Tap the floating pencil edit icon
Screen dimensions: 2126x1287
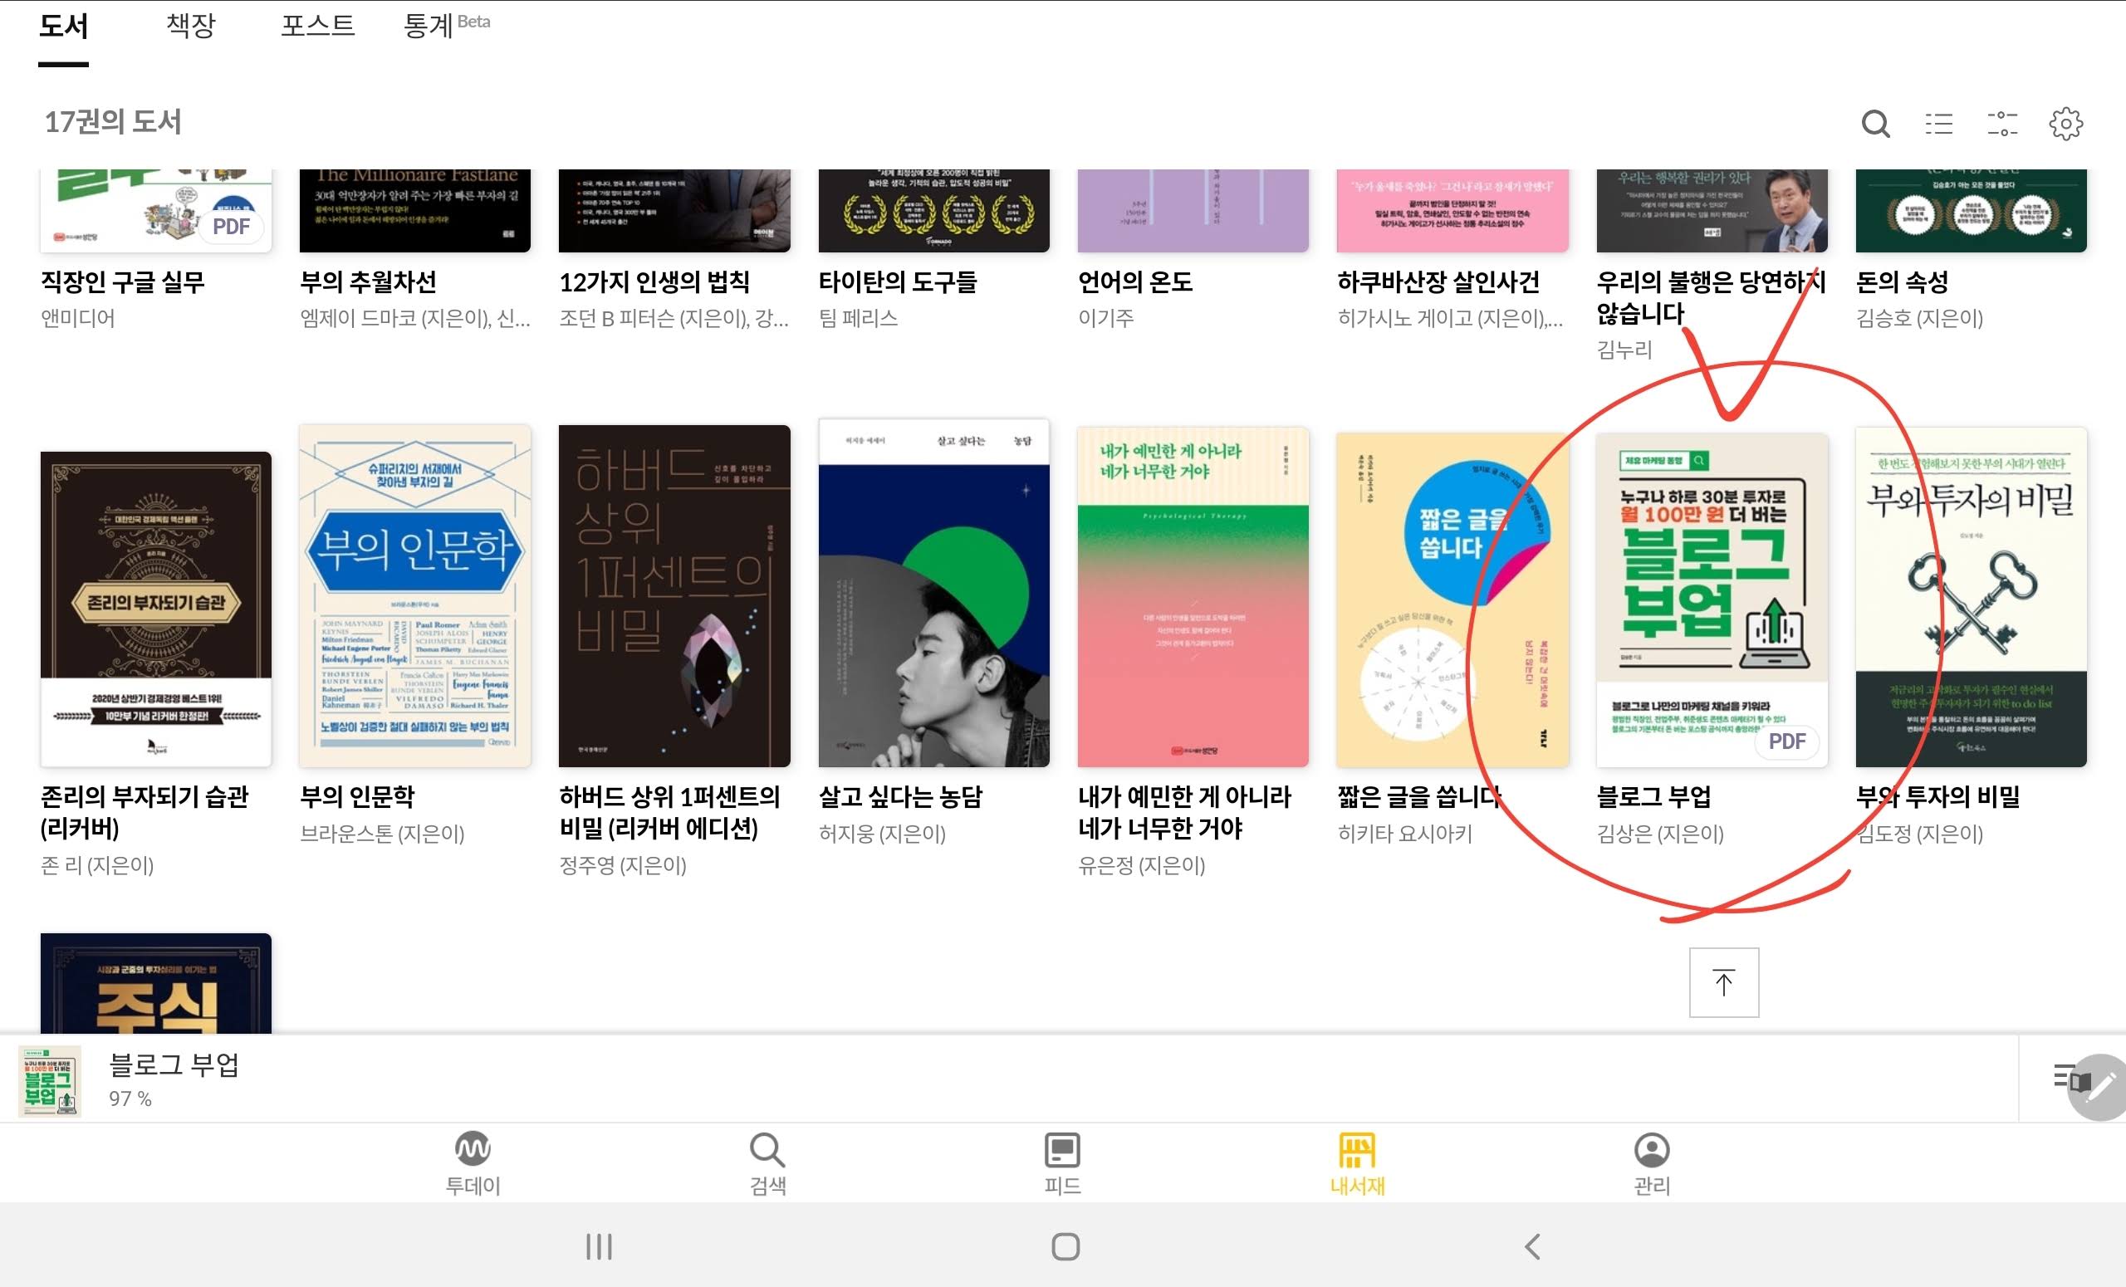pos(2100,1087)
